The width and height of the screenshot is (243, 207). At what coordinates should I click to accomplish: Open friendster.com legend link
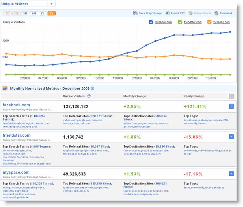193,22
